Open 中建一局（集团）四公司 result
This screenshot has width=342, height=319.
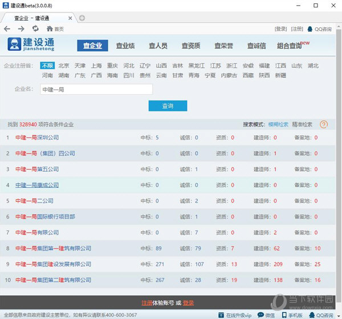pyautogui.click(x=45, y=154)
